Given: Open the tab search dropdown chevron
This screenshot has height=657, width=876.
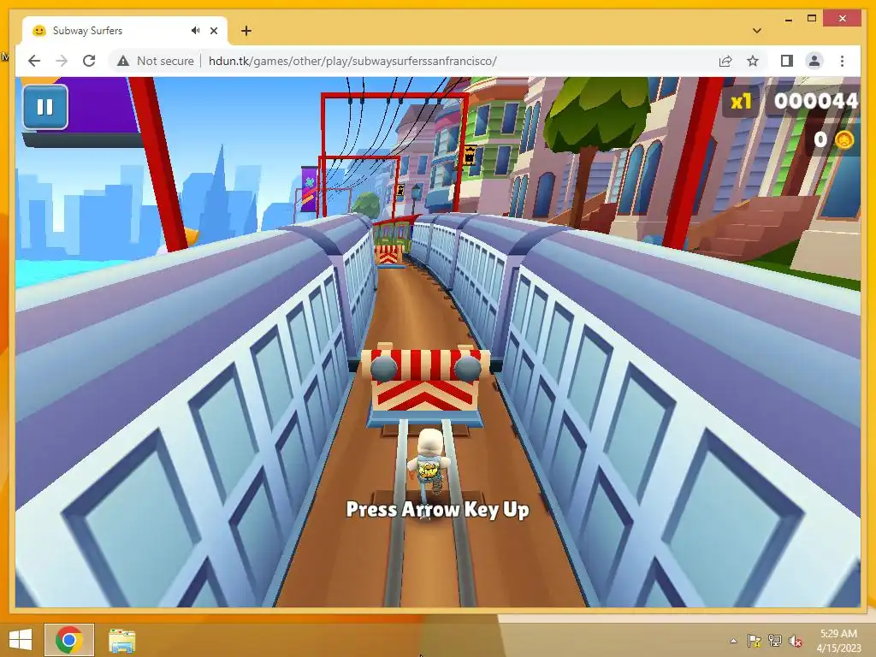Looking at the screenshot, I should 757,31.
